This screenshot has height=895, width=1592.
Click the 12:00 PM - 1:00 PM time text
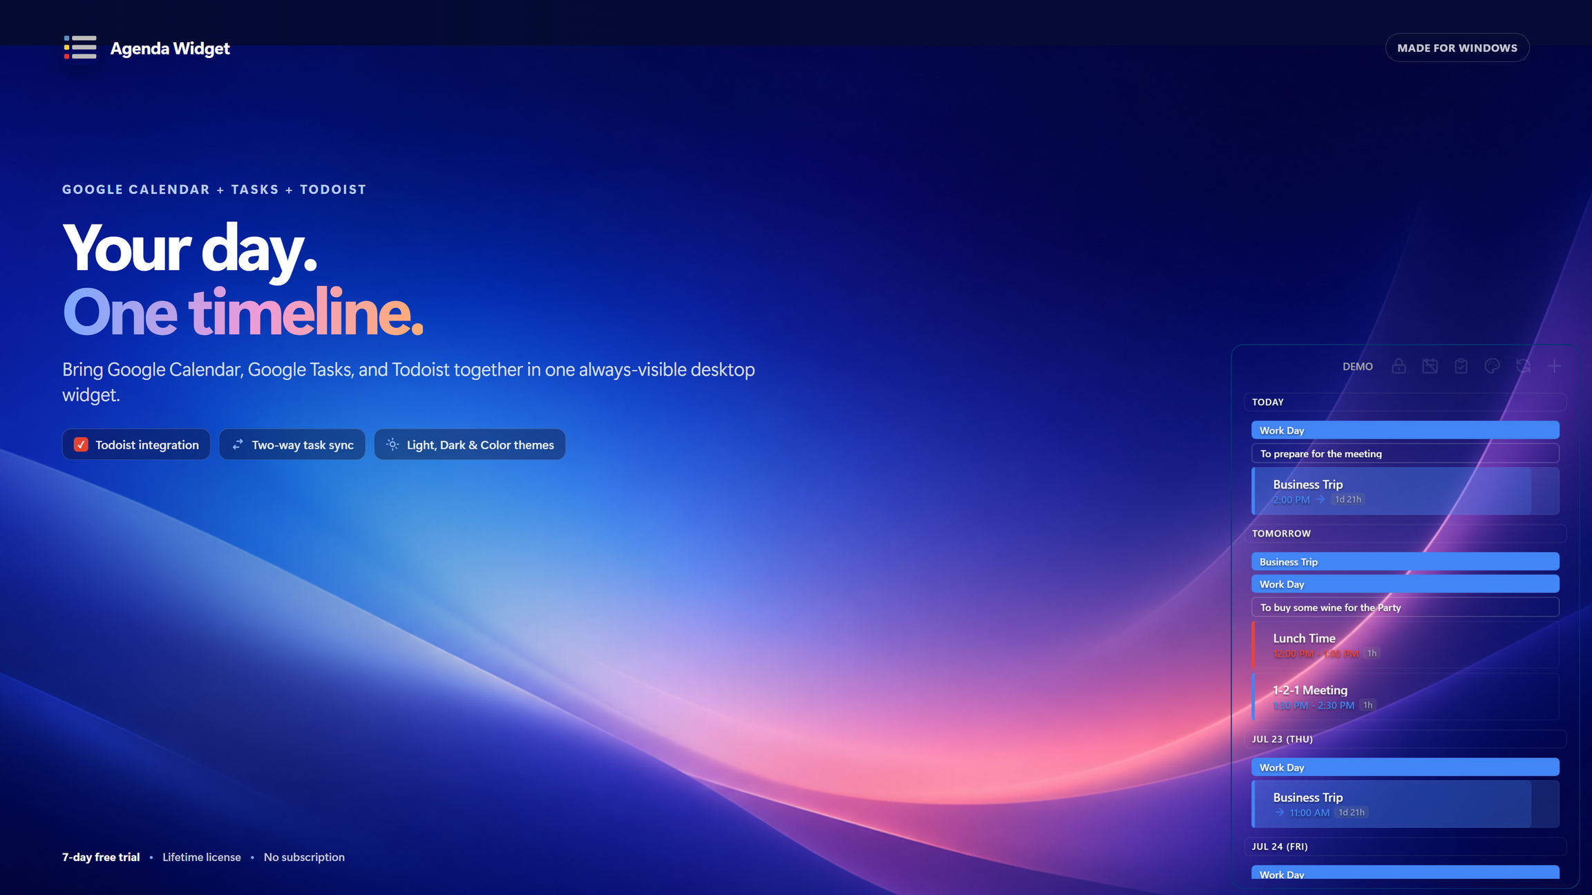(x=1316, y=654)
